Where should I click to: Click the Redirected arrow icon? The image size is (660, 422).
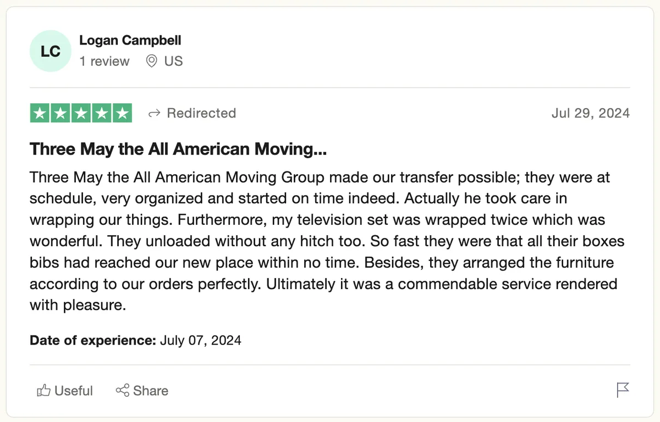coord(155,113)
